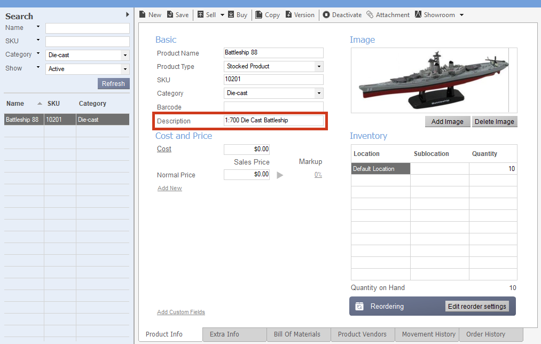
Task: Click the quantity cell showing 10
Action: tap(493, 169)
